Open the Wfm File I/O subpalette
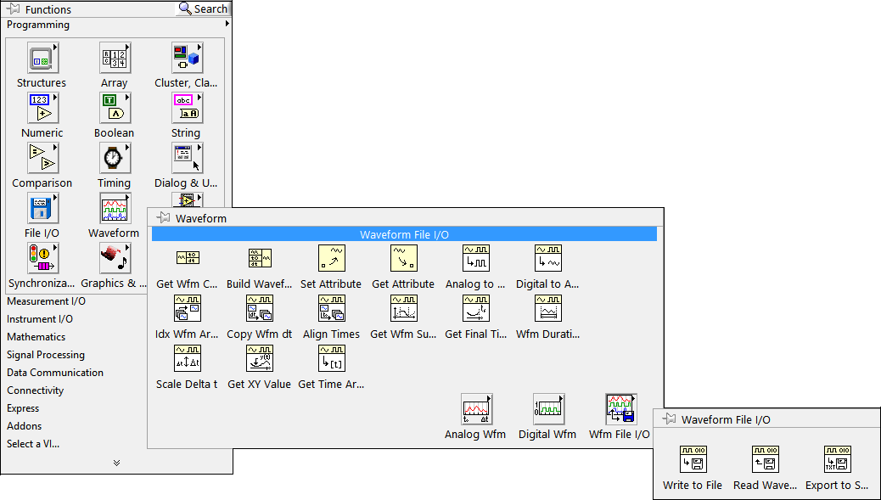Image resolution: width=881 pixels, height=500 pixels. (620, 409)
